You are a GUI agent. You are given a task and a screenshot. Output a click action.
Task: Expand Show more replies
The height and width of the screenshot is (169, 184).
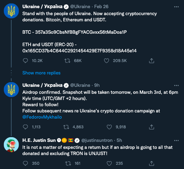(x=42, y=73)
